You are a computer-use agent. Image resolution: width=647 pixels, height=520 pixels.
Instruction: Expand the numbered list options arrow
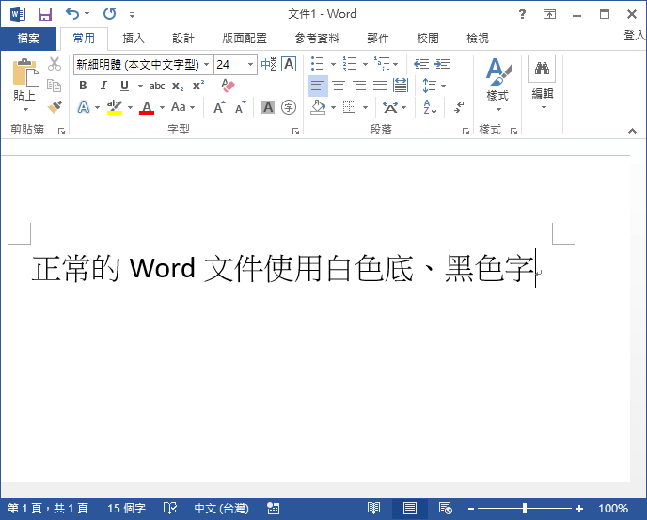[x=365, y=64]
